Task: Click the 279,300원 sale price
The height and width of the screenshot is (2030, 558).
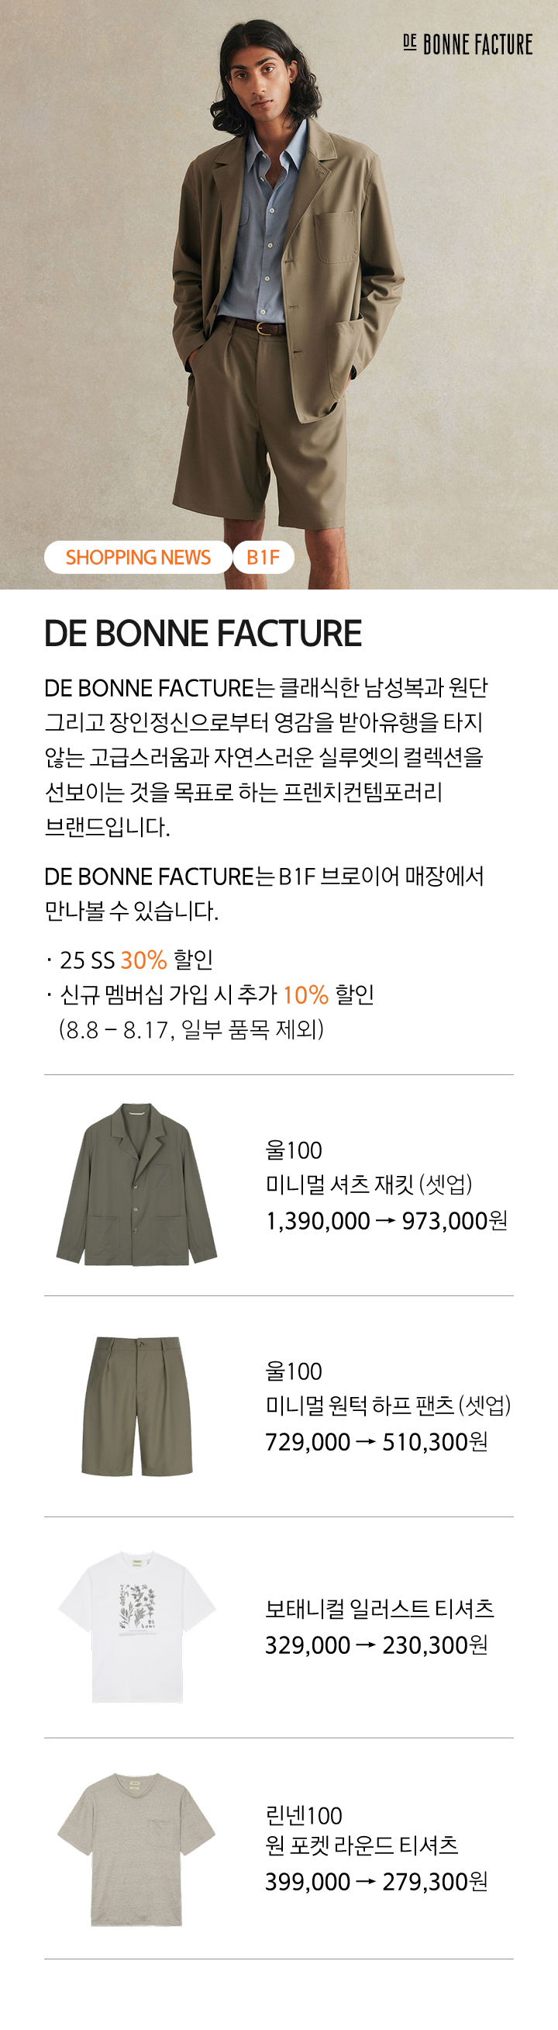Action: 436,1882
